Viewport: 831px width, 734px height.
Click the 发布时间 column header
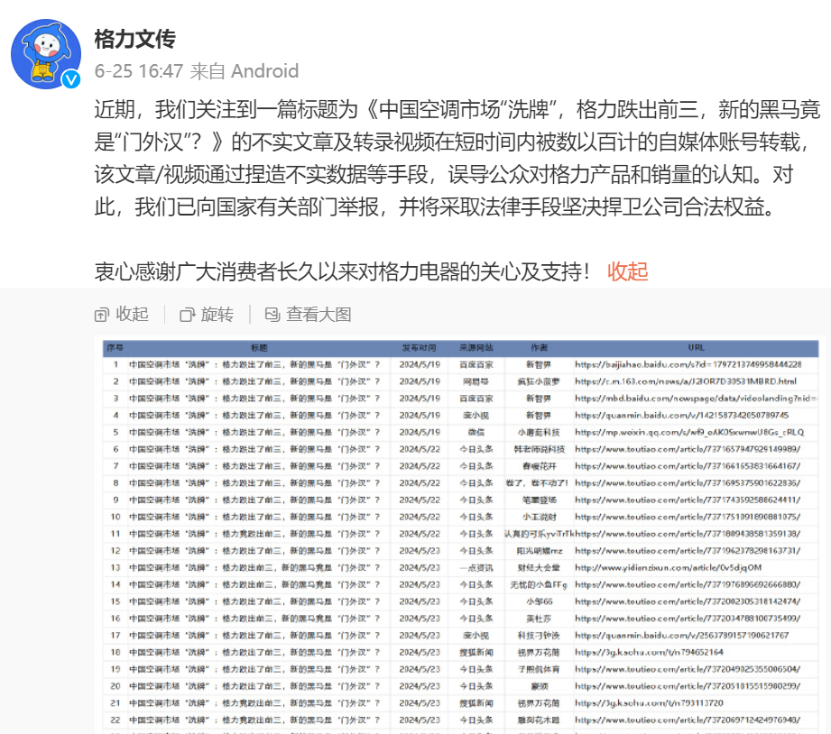(420, 348)
